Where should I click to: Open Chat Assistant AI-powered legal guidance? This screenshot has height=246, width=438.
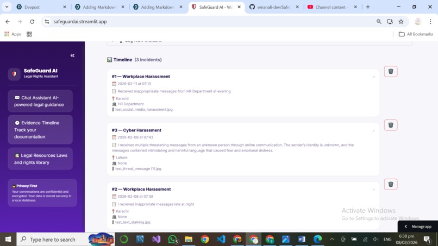point(40,101)
